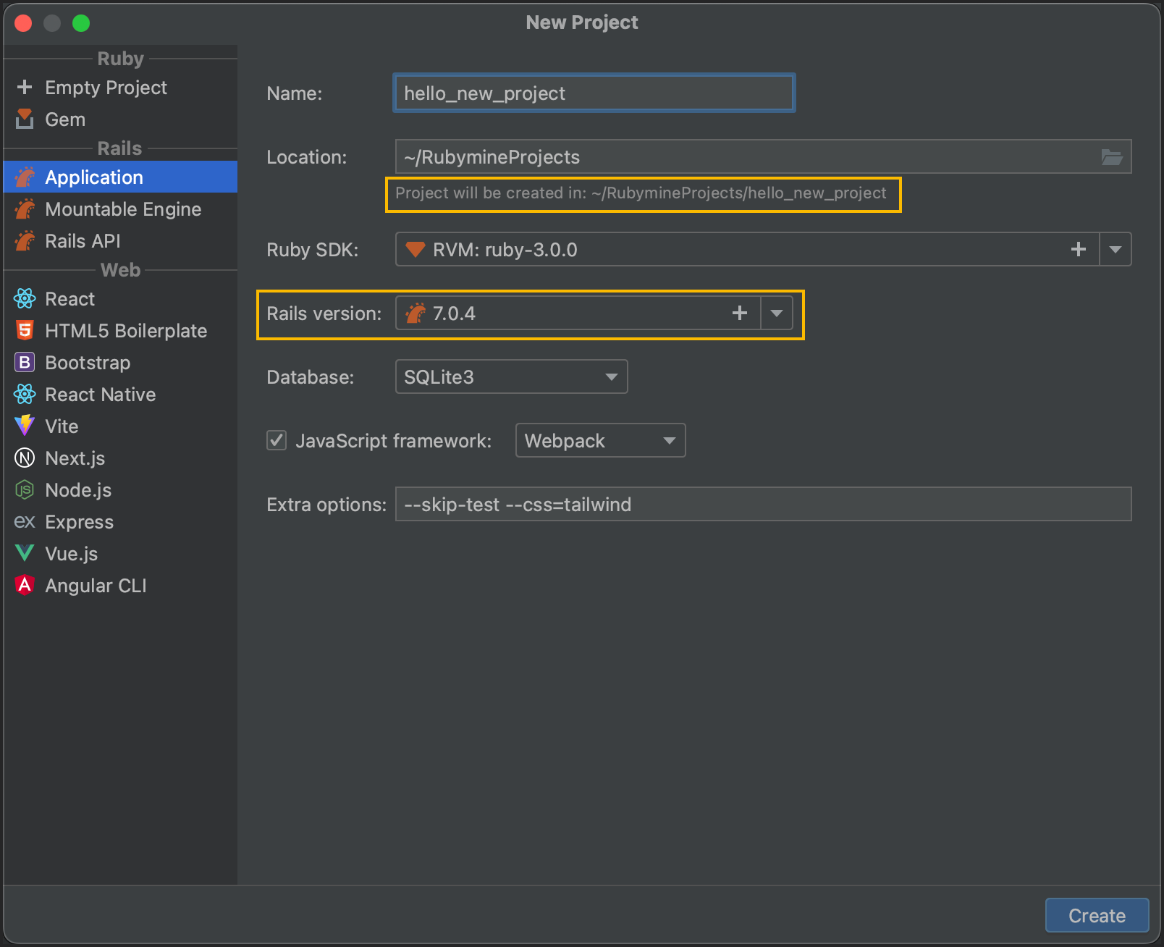Expand the Webpack framework dropdown
The width and height of the screenshot is (1164, 947).
tap(600, 441)
